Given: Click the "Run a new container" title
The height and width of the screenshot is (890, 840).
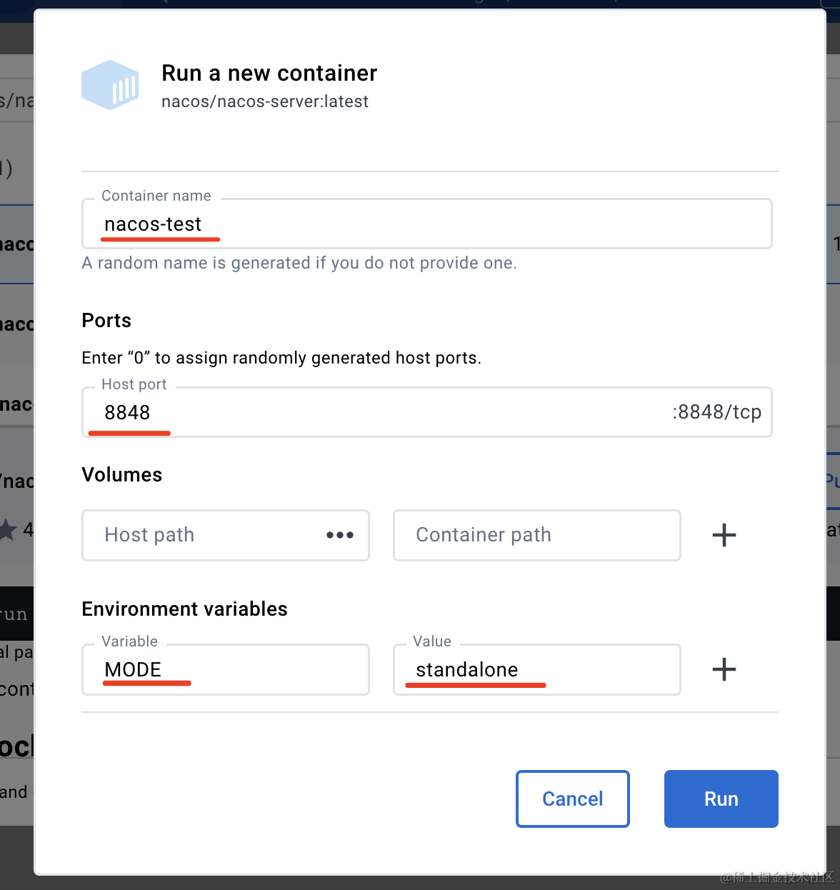Looking at the screenshot, I should tap(269, 73).
